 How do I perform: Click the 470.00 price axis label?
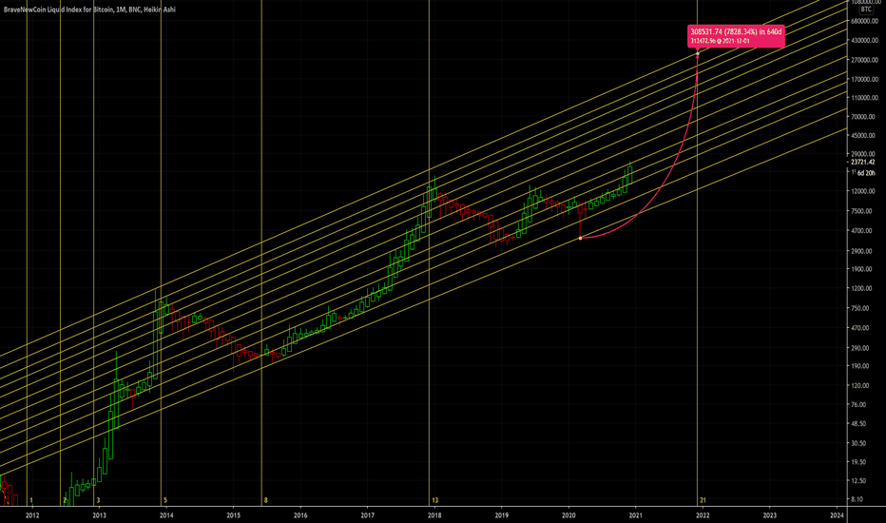coord(861,328)
